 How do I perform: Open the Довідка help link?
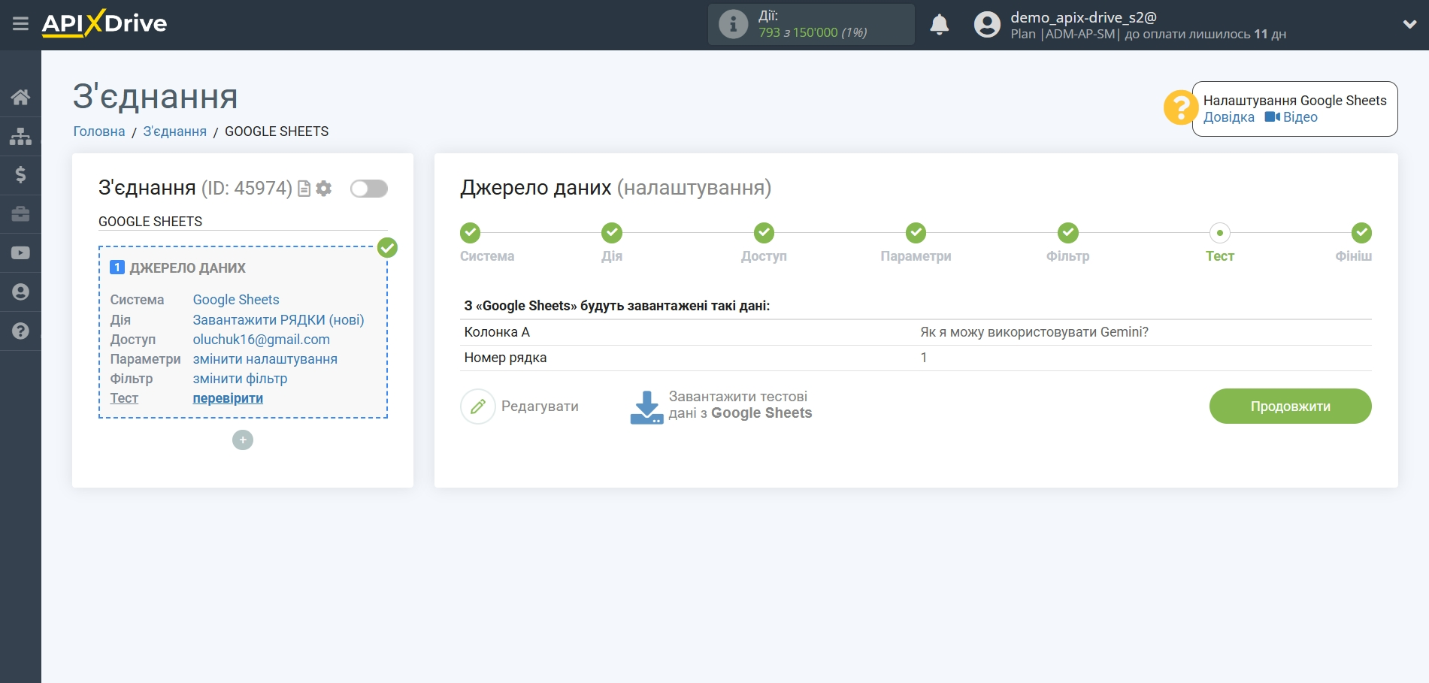click(1229, 117)
